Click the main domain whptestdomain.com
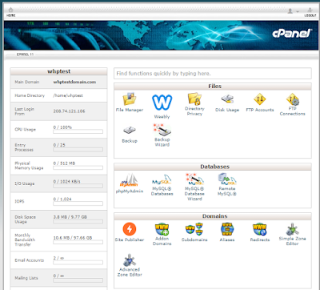The image size is (320, 290). [x=74, y=82]
